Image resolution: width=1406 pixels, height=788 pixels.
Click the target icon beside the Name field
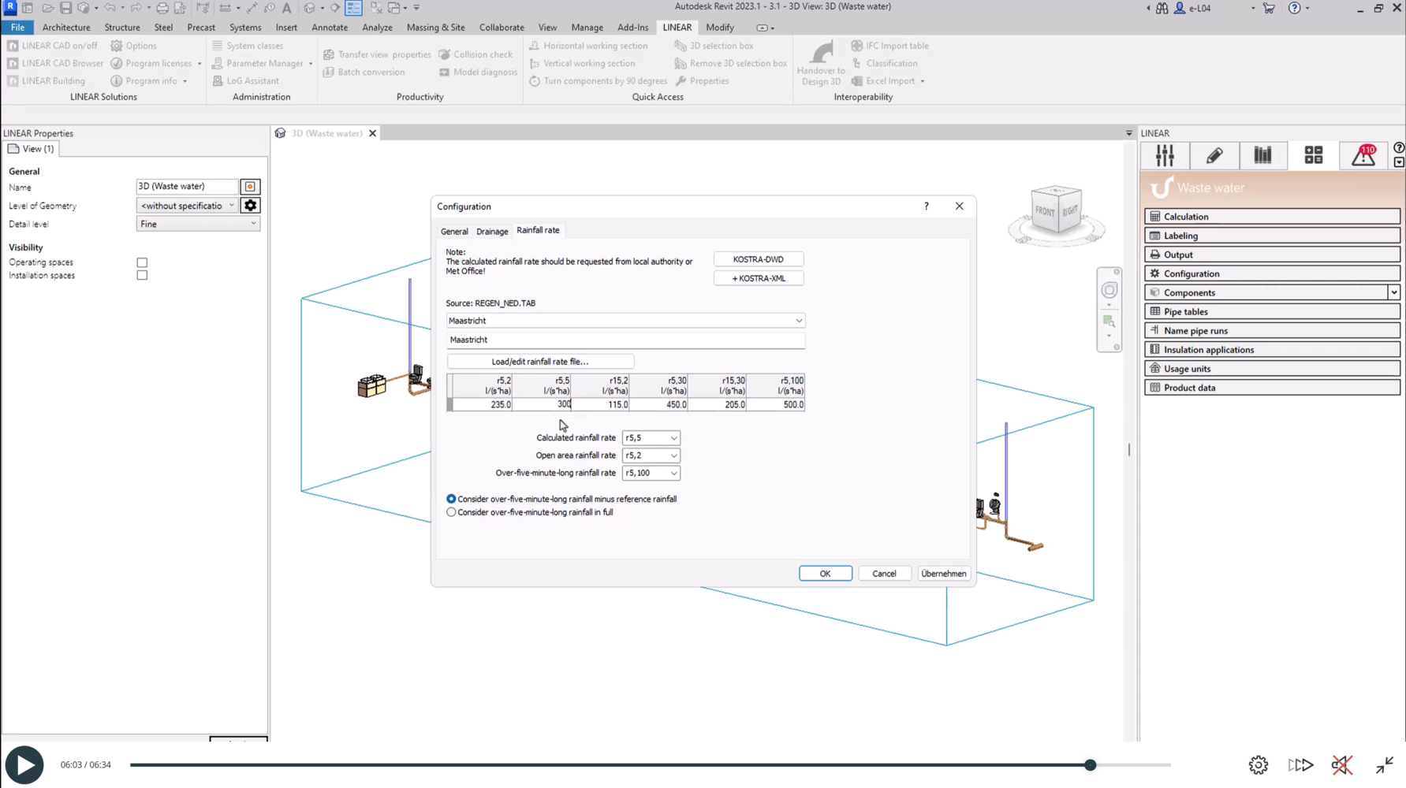click(250, 187)
